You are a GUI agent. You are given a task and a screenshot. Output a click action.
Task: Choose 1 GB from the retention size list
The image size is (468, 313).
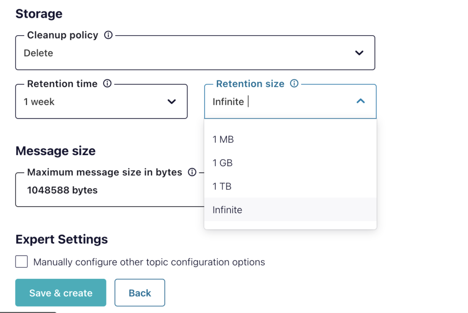point(223,163)
